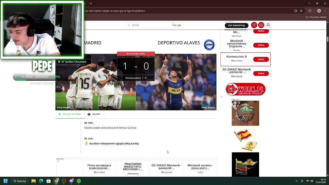The height and width of the screenshot is (185, 329).
Task: Open OBS Studio from taskbar
Action: click(x=64, y=181)
